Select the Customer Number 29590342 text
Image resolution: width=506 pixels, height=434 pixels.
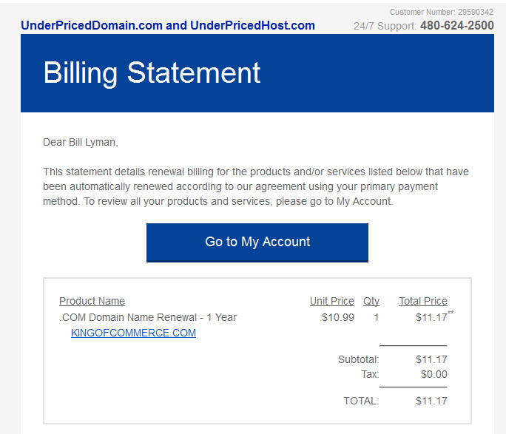pyautogui.click(x=442, y=12)
